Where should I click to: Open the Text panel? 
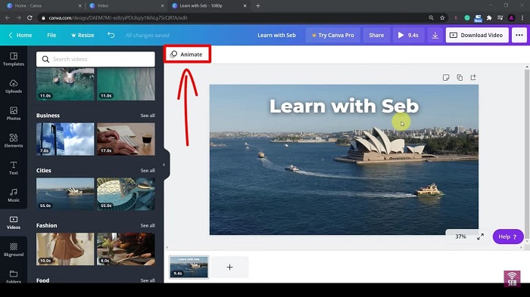14,168
